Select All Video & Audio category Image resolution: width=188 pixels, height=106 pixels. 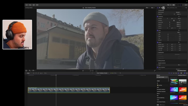(162, 77)
